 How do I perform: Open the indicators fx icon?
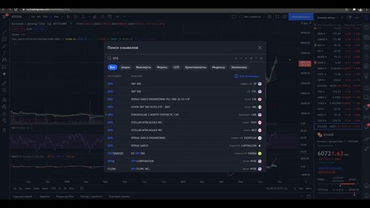pos(83,17)
